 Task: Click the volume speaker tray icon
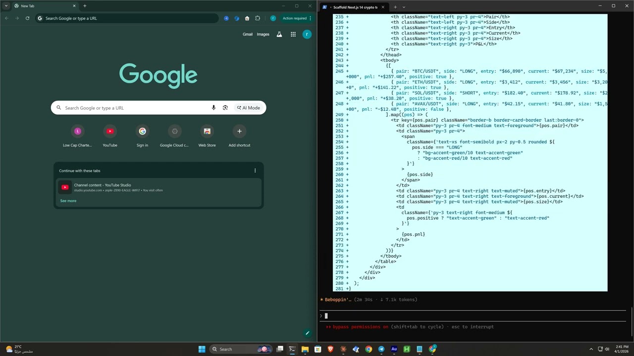607,349
